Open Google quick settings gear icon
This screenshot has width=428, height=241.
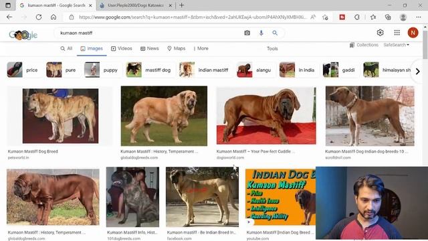click(380, 33)
